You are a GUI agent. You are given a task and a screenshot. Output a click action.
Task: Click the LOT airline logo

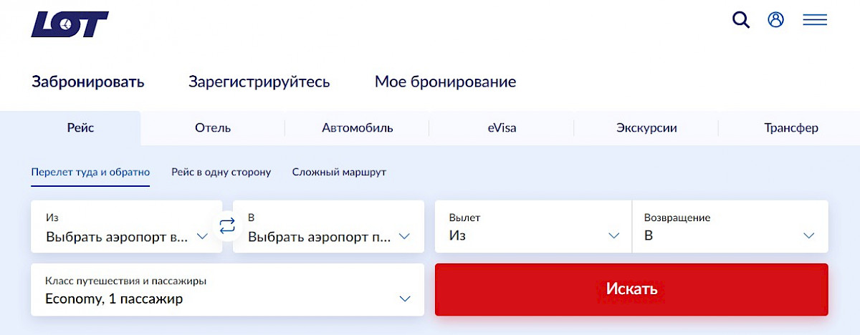tap(70, 24)
